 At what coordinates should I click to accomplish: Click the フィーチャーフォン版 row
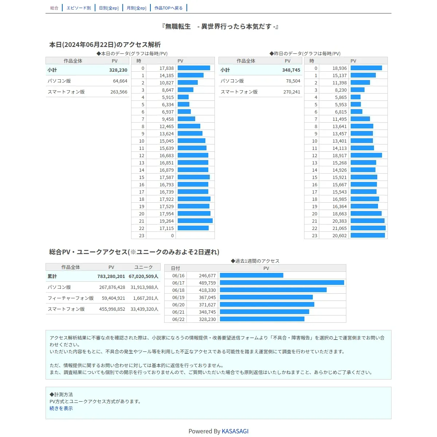[103, 298]
